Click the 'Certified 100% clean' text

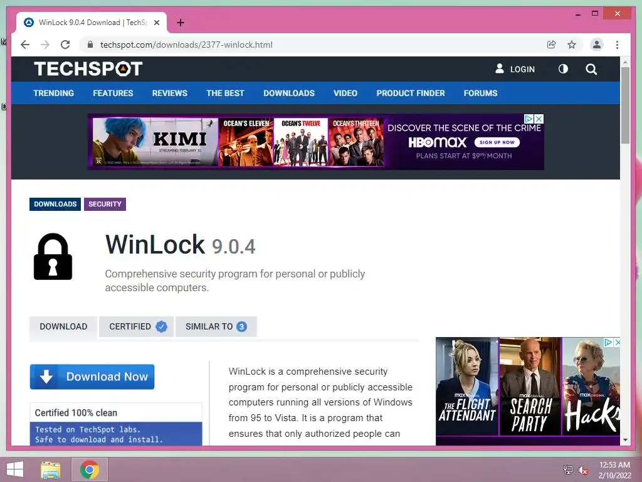click(x=76, y=413)
